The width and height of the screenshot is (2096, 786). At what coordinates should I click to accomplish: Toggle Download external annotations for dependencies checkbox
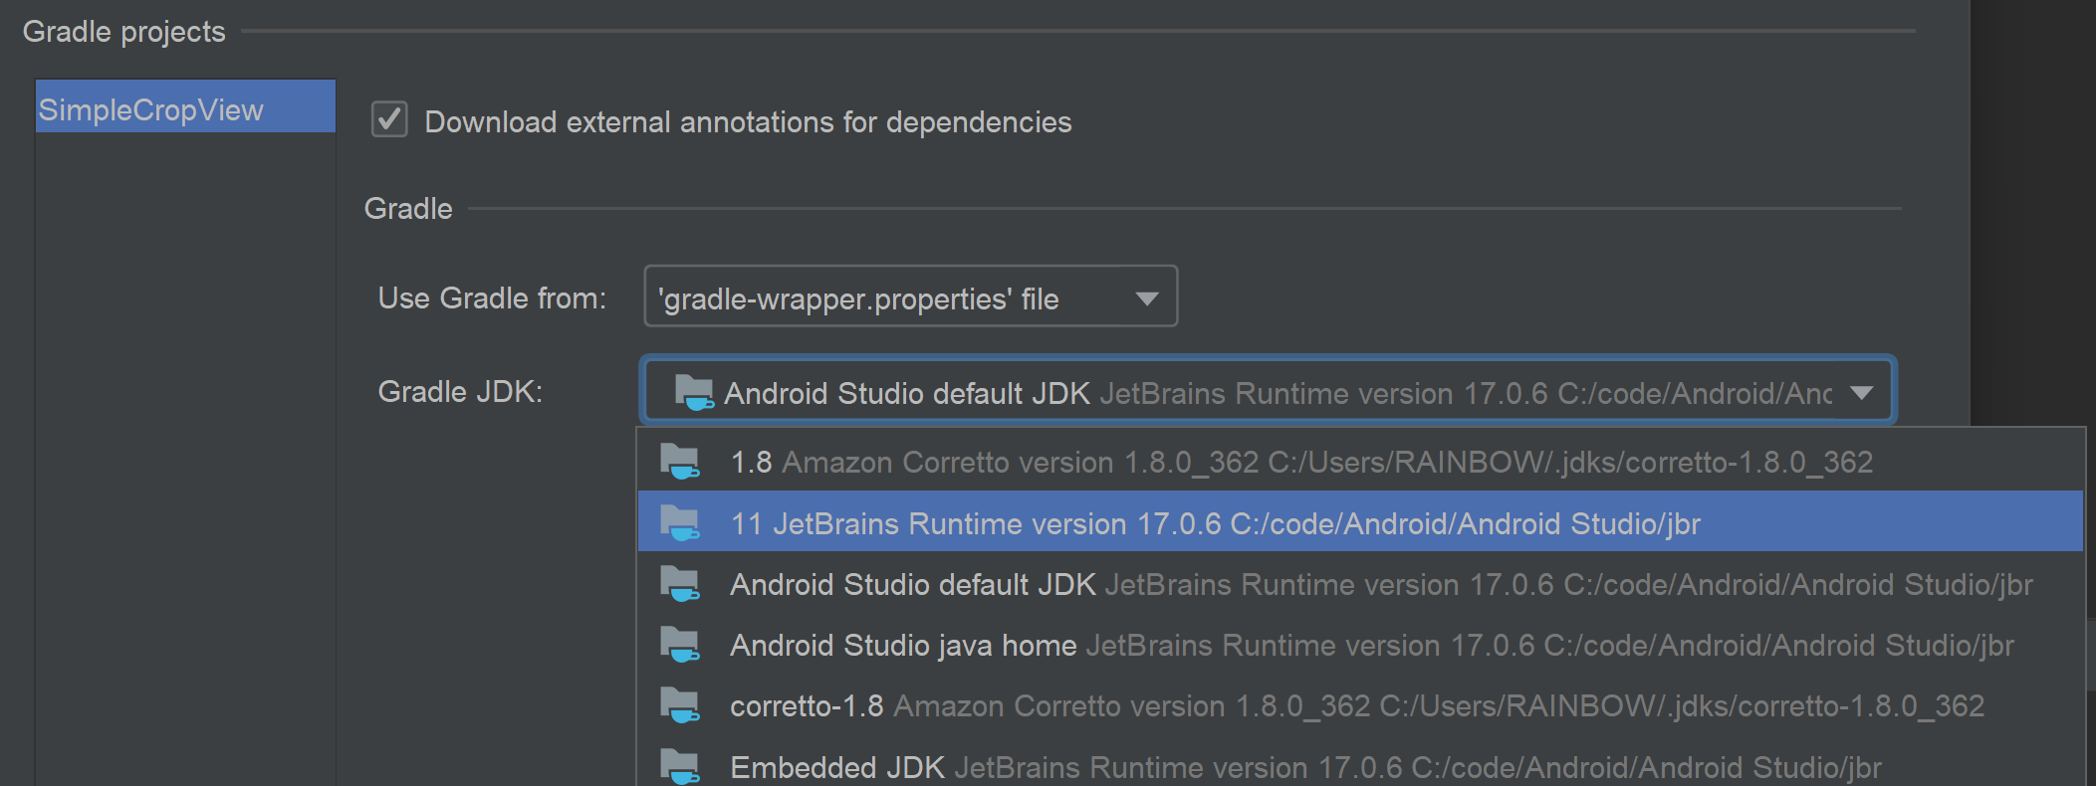(389, 120)
